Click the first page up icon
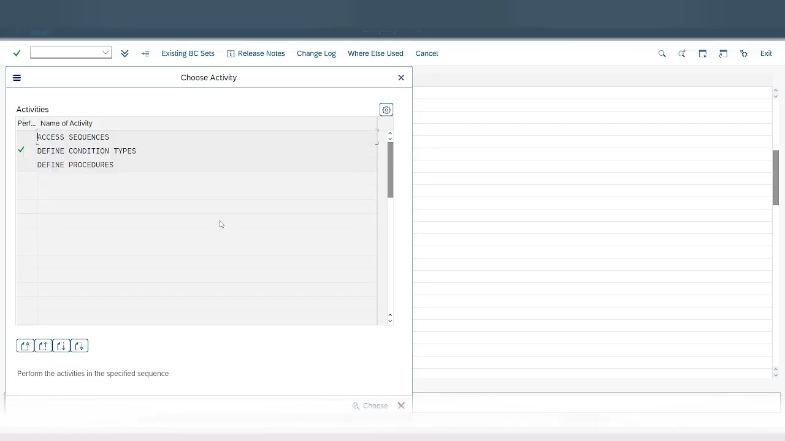 coord(25,346)
